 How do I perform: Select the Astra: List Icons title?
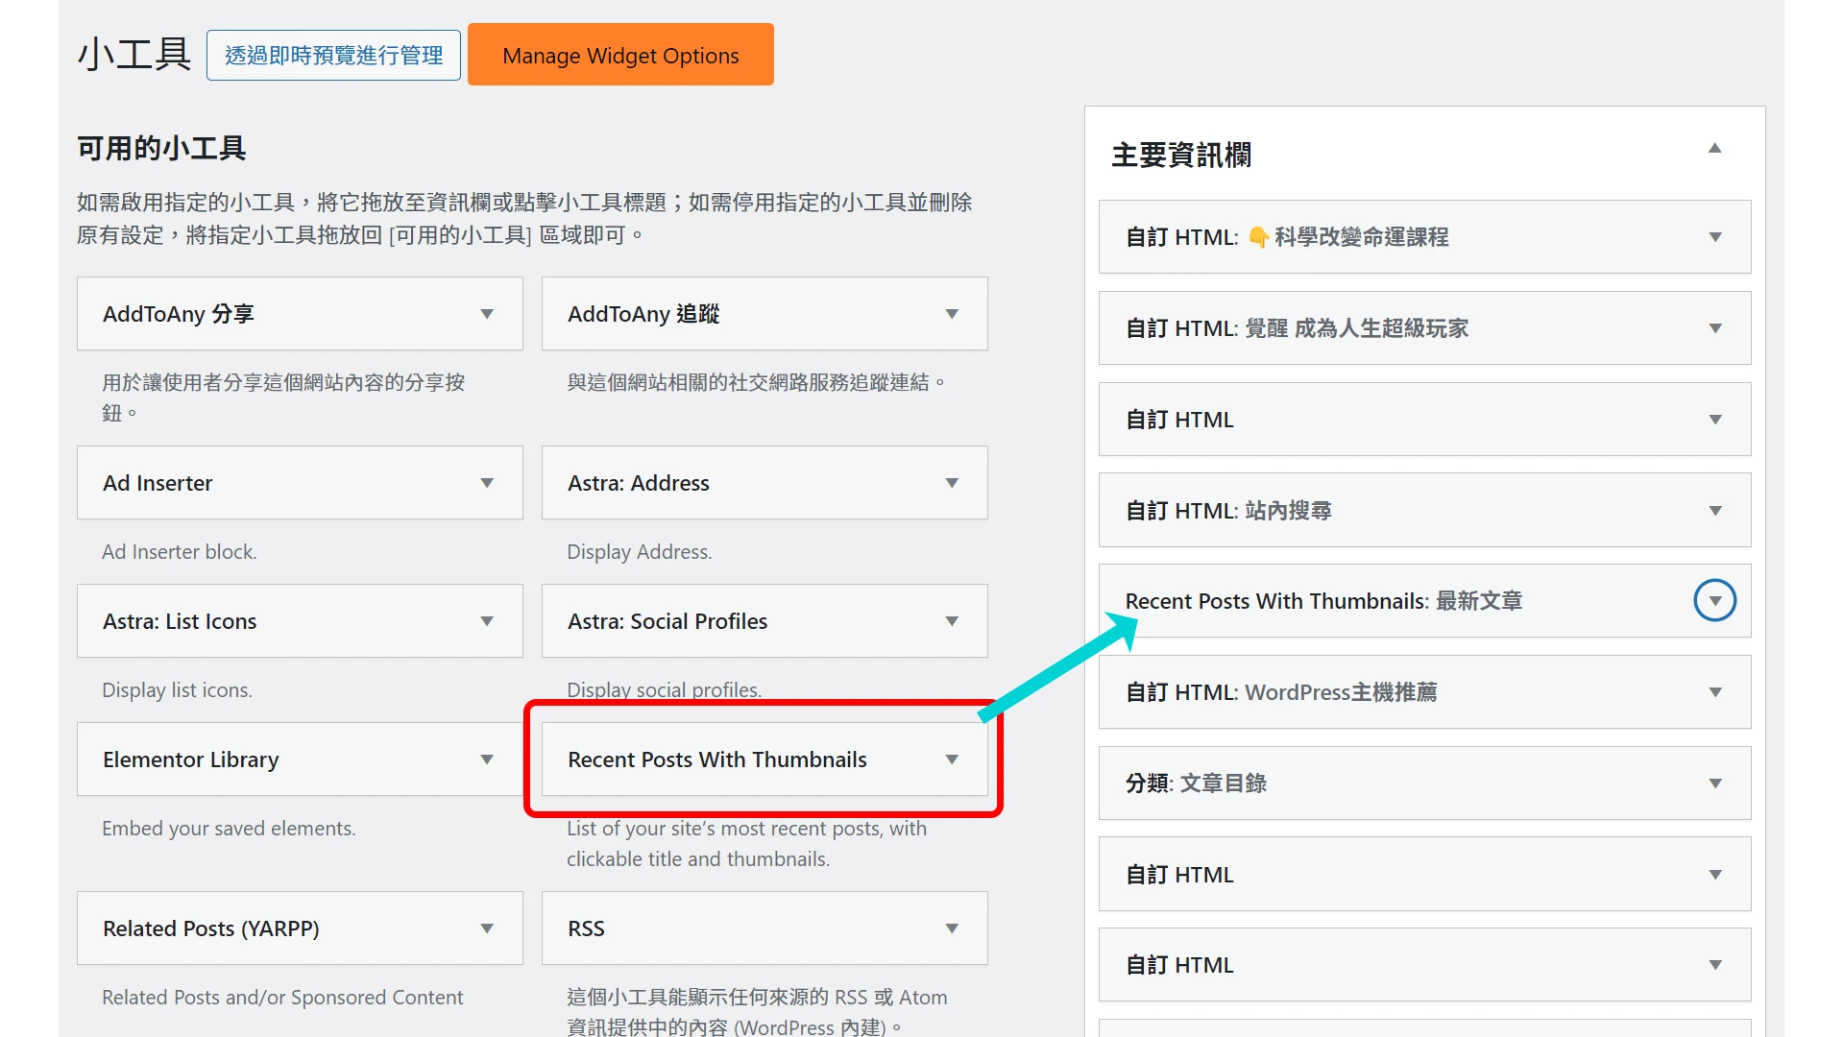pos(180,621)
